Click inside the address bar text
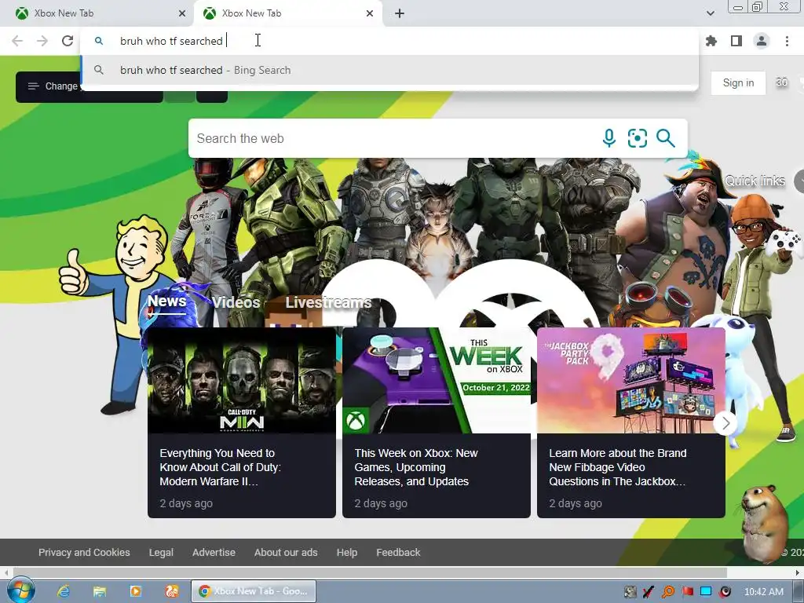 tap(171, 41)
